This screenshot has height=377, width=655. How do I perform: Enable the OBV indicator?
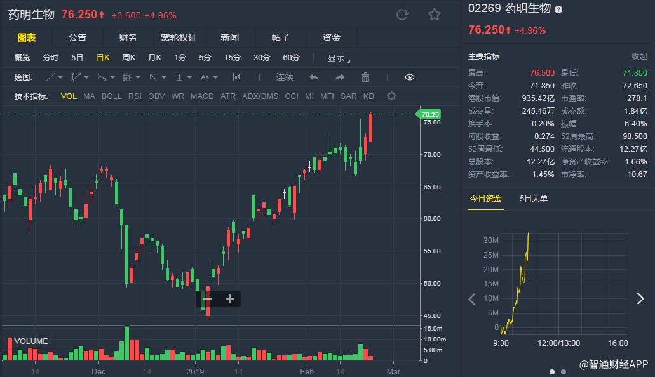(156, 96)
